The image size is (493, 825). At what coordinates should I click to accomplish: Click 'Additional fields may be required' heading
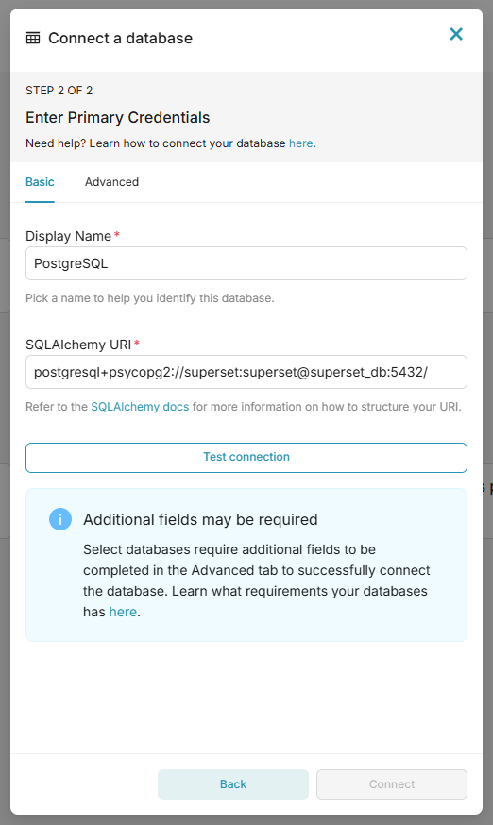200,520
